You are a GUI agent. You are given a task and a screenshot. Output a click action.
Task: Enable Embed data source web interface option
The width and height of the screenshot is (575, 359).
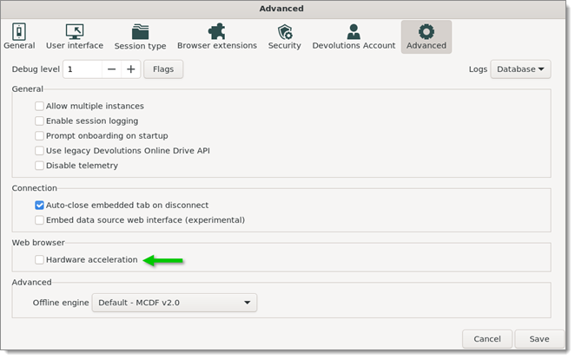39,220
